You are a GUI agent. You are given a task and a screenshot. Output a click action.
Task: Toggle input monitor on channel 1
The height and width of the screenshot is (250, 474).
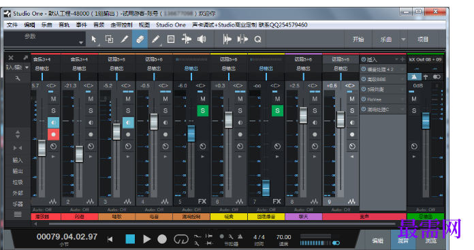coord(53,123)
